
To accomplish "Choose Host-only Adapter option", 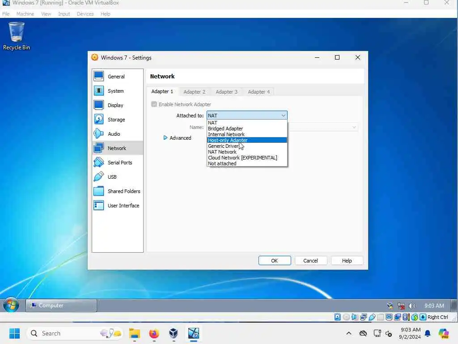I will point(247,140).
